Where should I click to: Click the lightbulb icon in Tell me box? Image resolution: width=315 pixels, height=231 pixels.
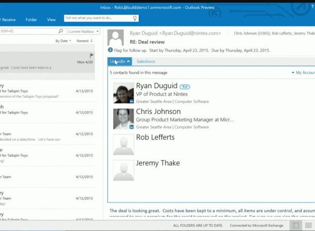point(135,18)
